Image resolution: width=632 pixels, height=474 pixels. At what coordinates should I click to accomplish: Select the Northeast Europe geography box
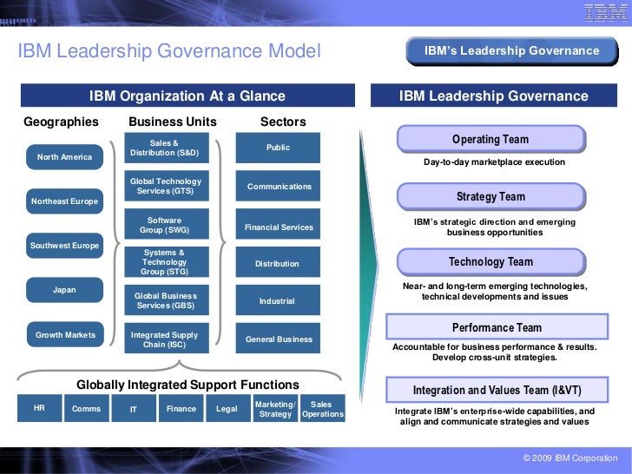pyautogui.click(x=64, y=201)
